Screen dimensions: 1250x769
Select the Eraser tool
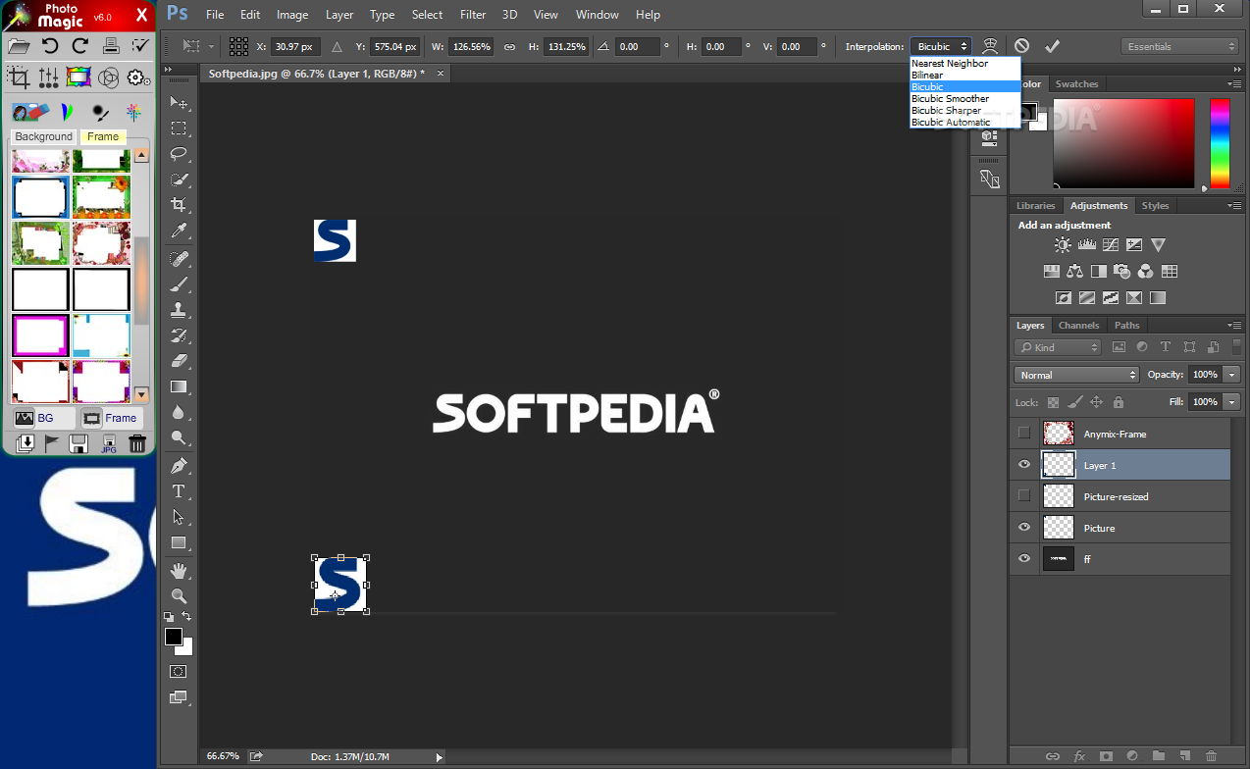180,361
